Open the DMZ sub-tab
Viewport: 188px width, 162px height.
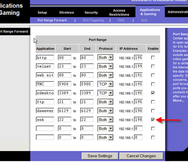coord(121,20)
